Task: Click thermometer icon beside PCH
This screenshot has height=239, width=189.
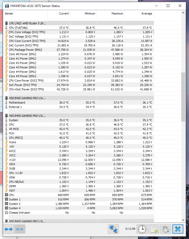Action: point(6,133)
